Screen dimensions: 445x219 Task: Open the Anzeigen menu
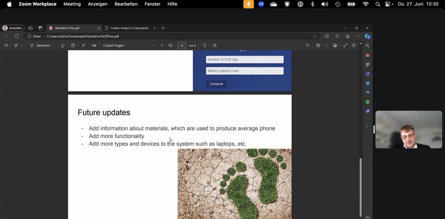98,4
